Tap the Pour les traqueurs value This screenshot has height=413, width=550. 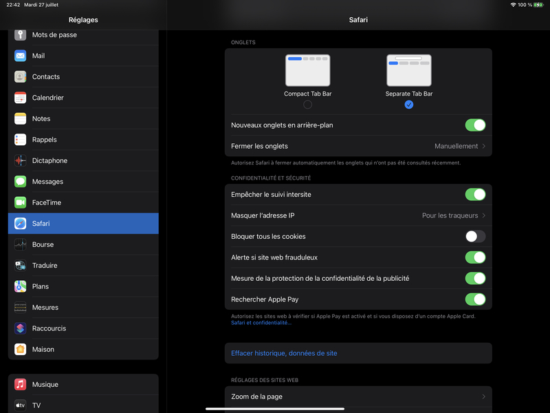tap(450, 215)
